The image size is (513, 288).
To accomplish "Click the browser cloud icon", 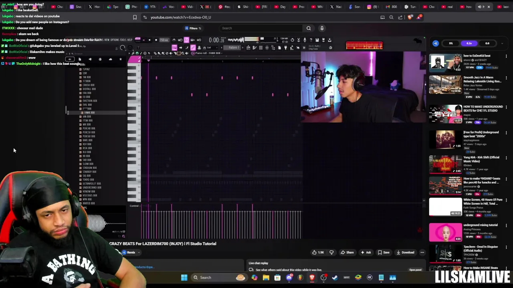I will tap(110, 59).
